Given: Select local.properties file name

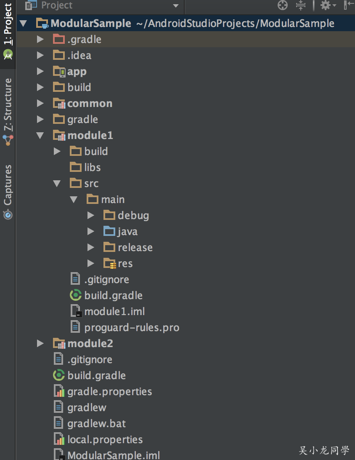Looking at the screenshot, I should 105,439.
